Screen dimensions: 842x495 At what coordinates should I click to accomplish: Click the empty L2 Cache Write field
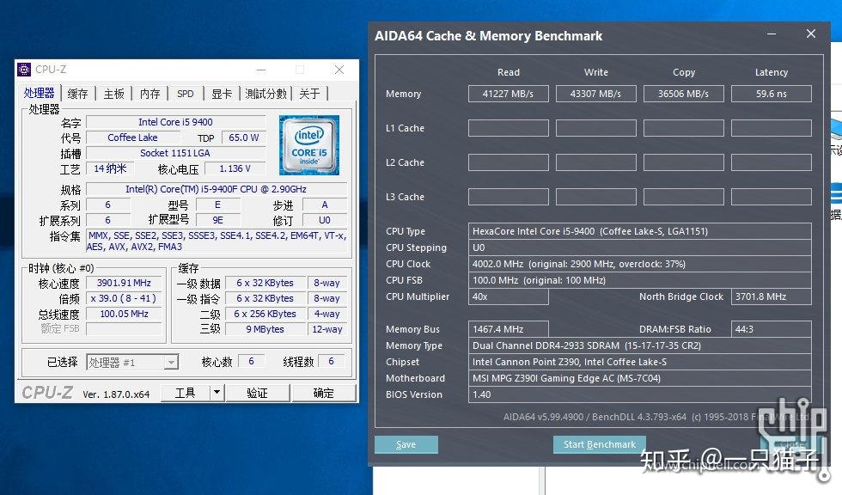click(595, 162)
